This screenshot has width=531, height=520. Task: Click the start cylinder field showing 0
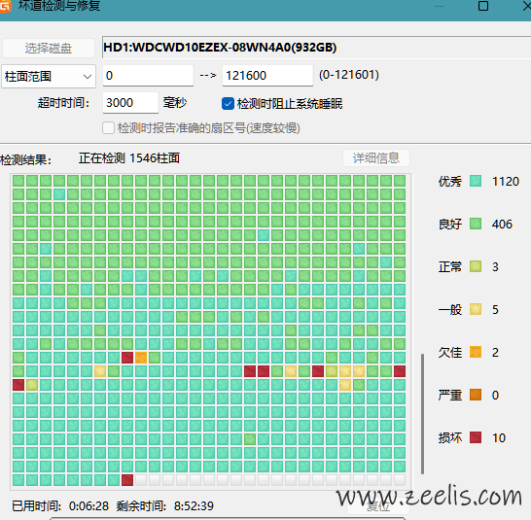pyautogui.click(x=148, y=75)
